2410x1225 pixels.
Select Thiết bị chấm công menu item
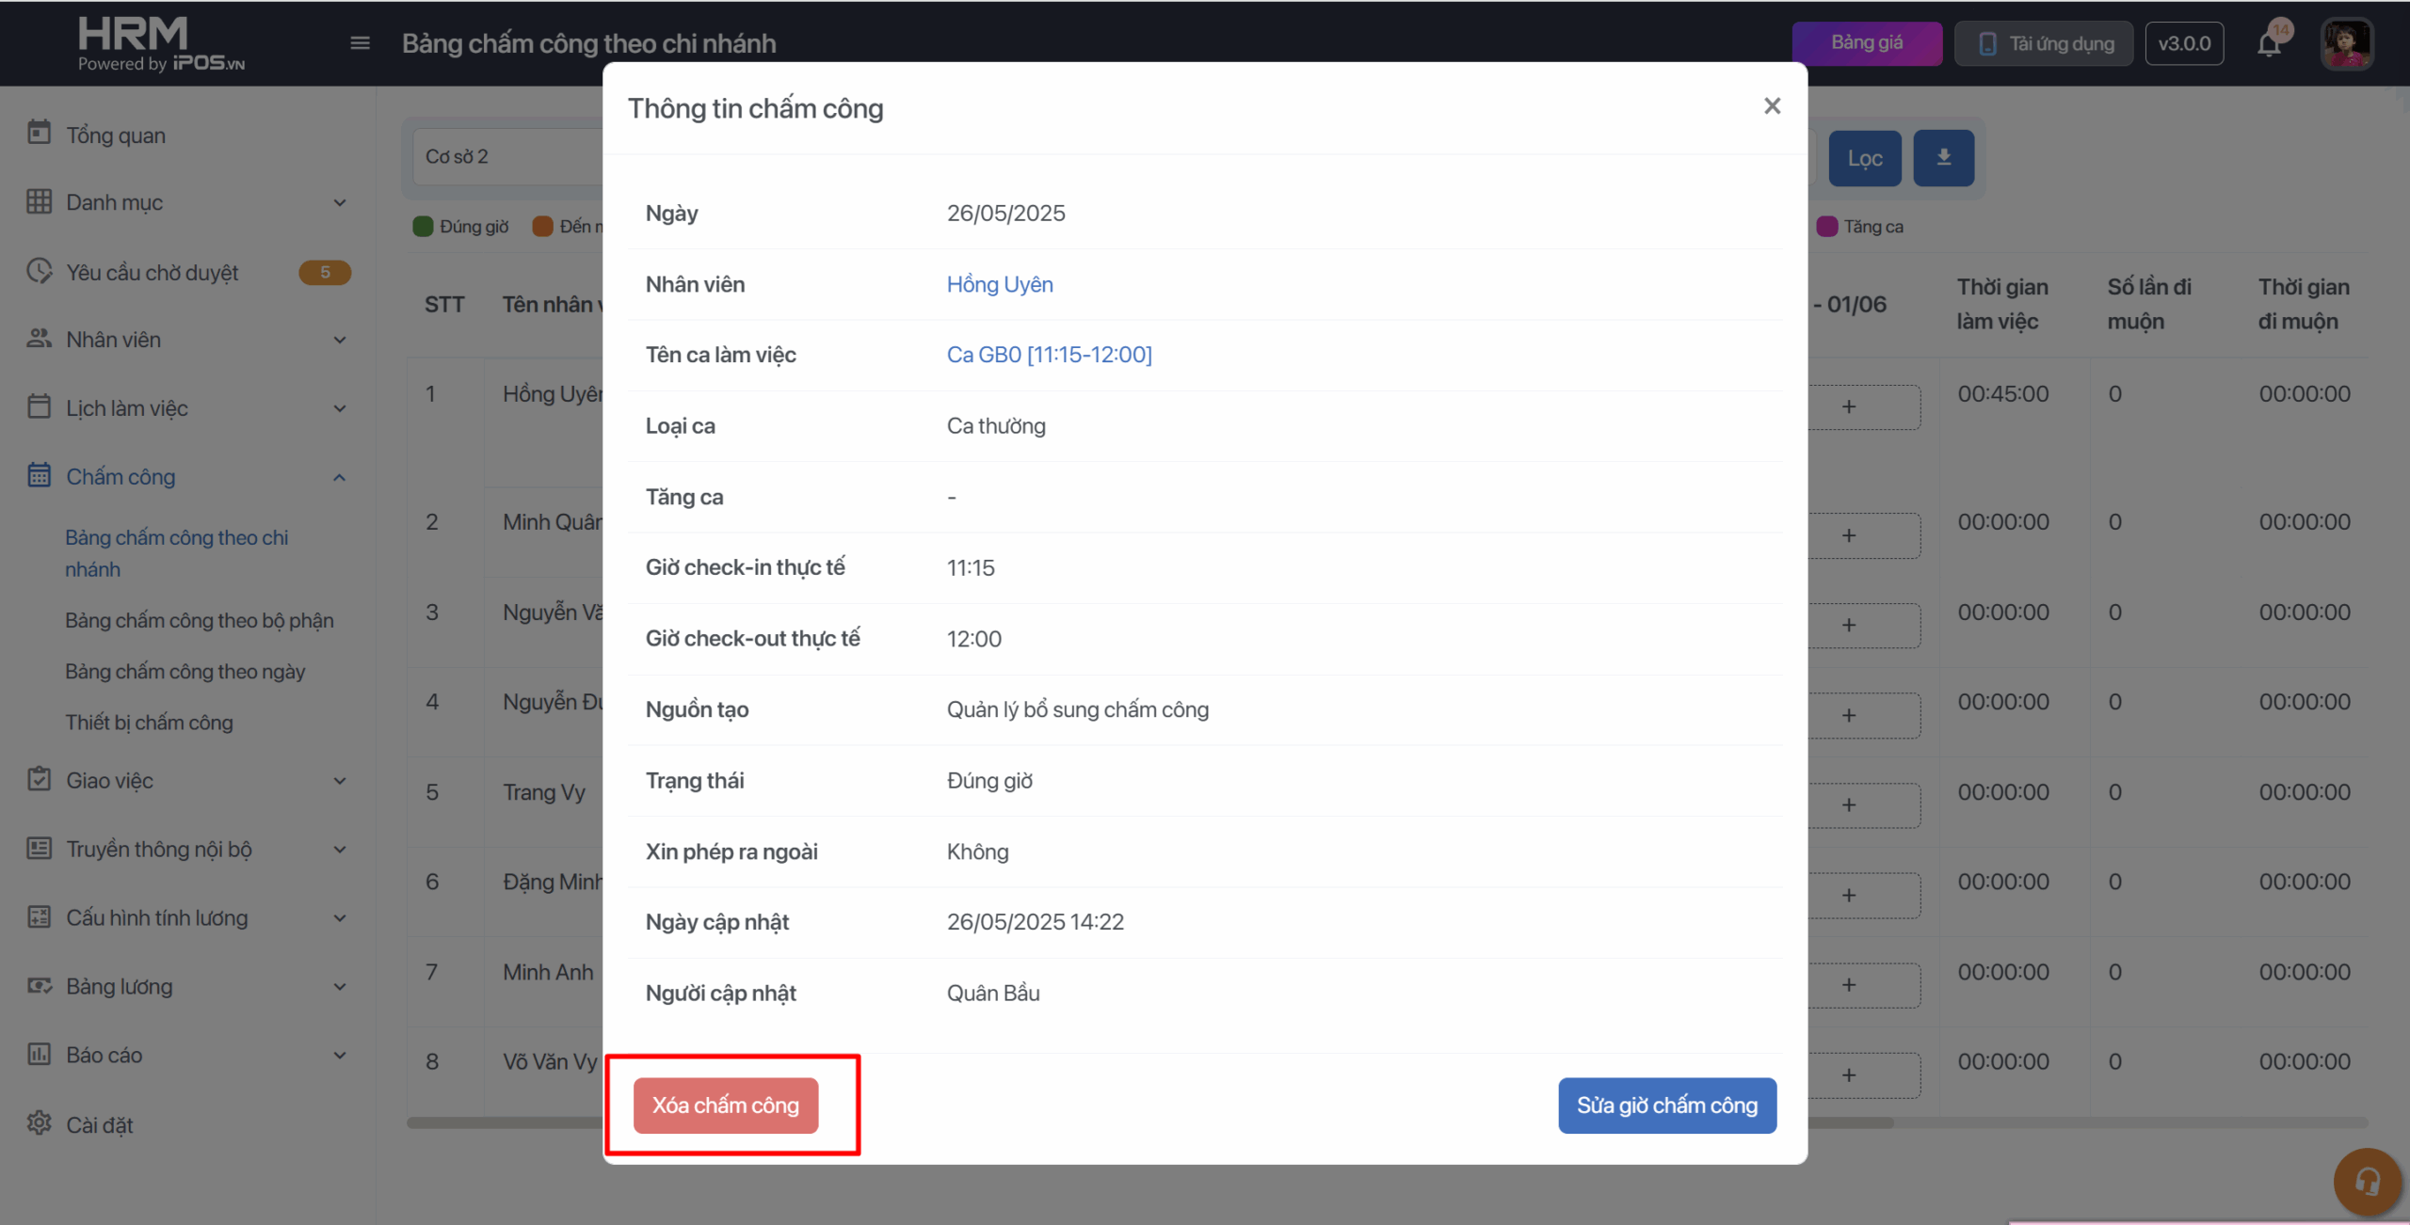149,723
